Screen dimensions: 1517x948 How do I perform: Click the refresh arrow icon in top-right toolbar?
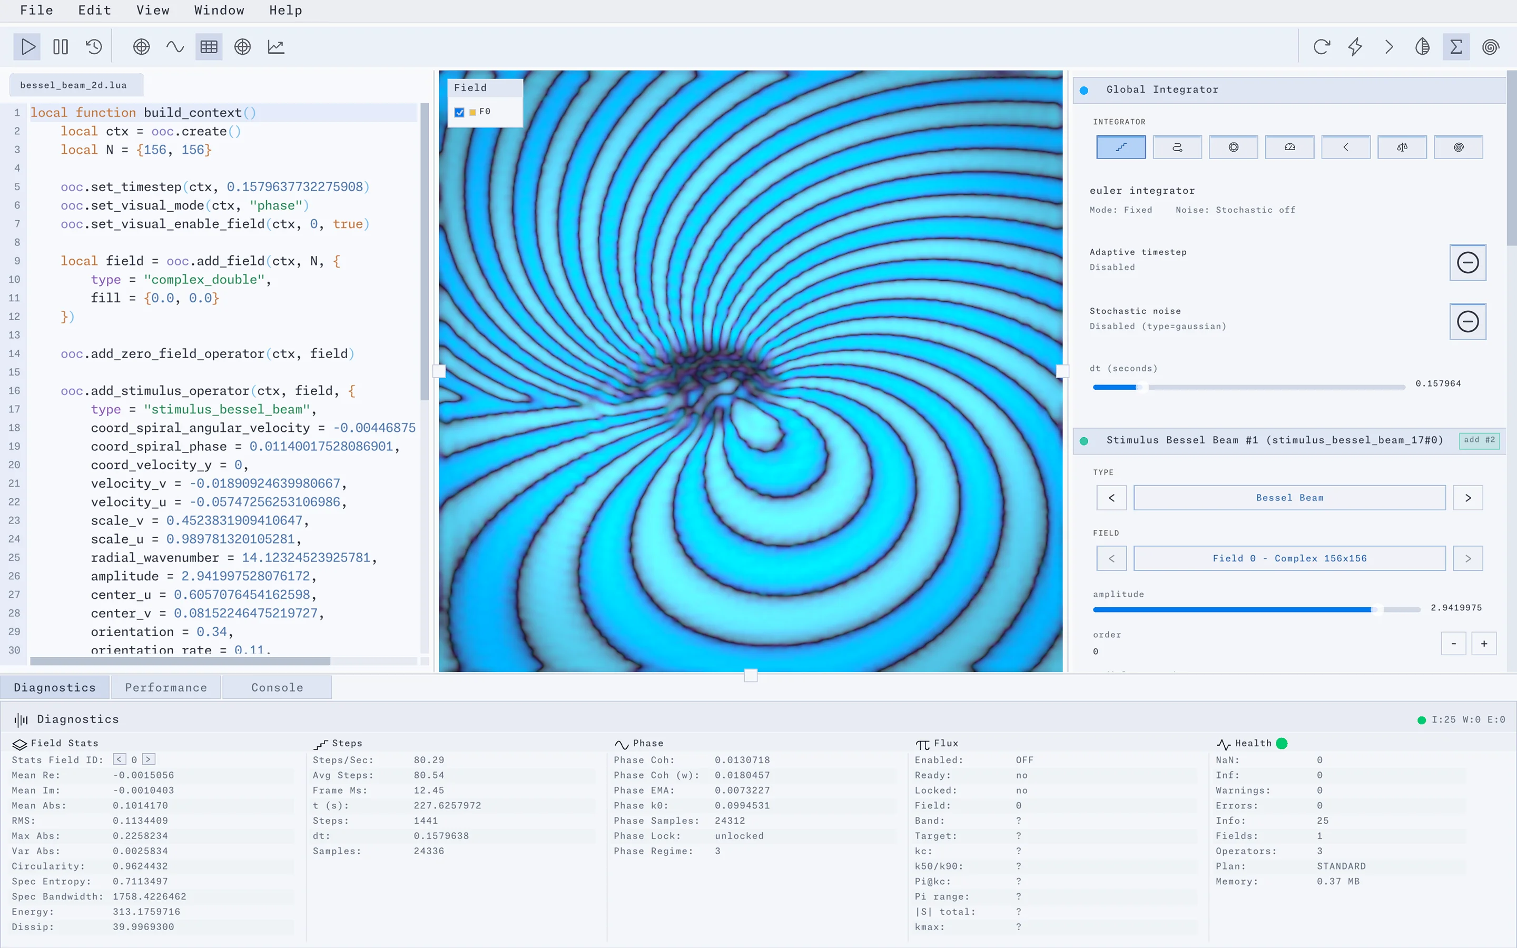point(1322,46)
